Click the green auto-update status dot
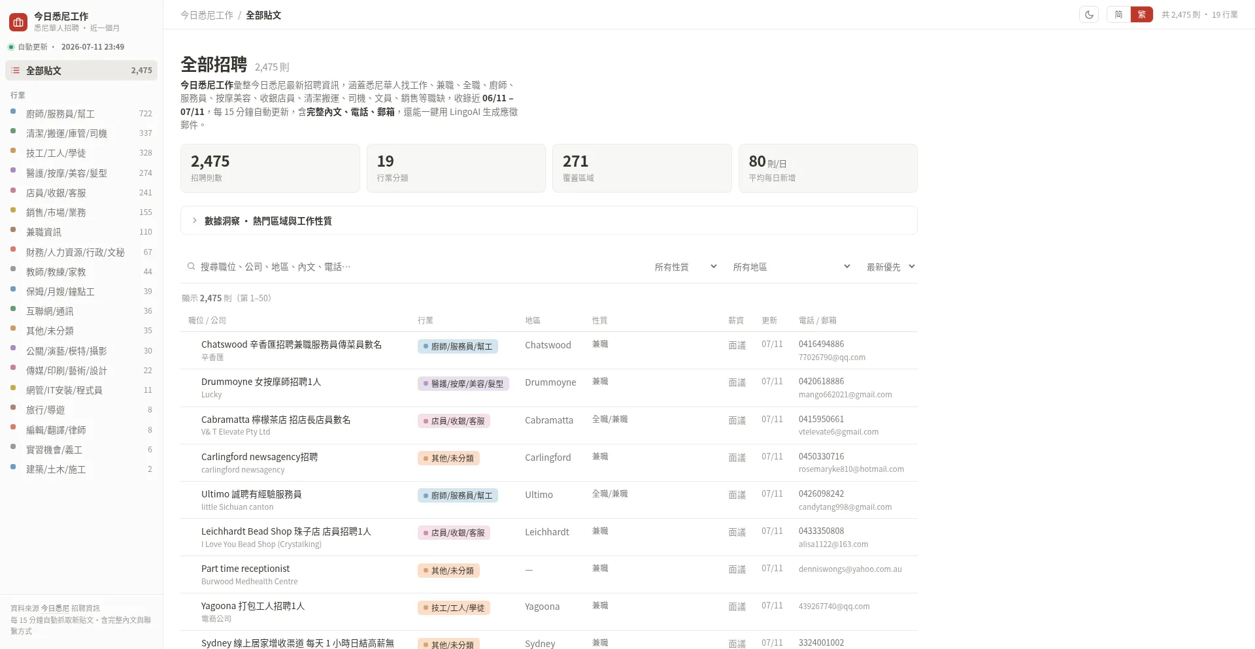The height and width of the screenshot is (649, 1255). pos(11,47)
